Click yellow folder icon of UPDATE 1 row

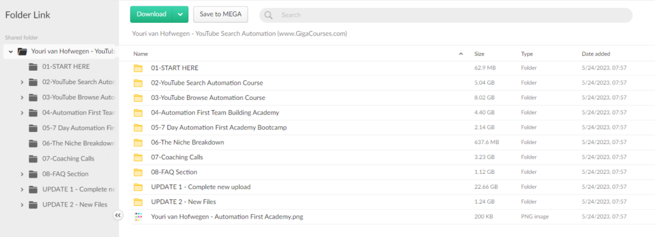pyautogui.click(x=138, y=187)
